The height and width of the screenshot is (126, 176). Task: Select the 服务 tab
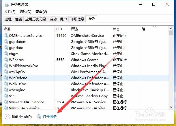[x=91, y=19]
